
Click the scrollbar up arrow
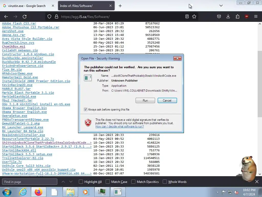(x=260, y=24)
